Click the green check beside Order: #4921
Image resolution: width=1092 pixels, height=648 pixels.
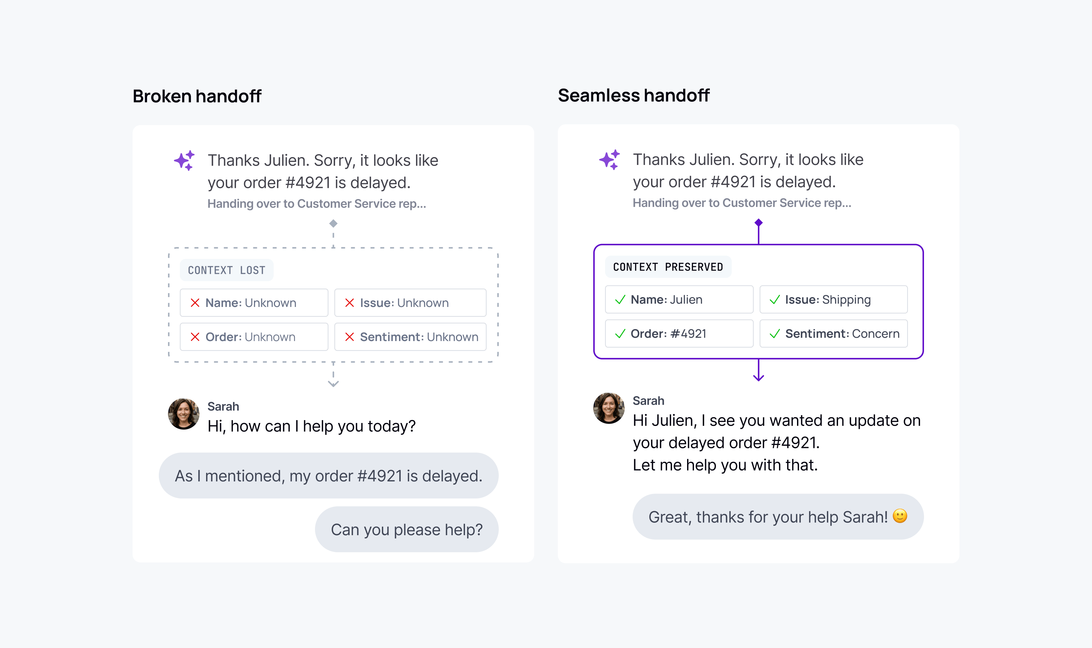pyautogui.click(x=620, y=334)
